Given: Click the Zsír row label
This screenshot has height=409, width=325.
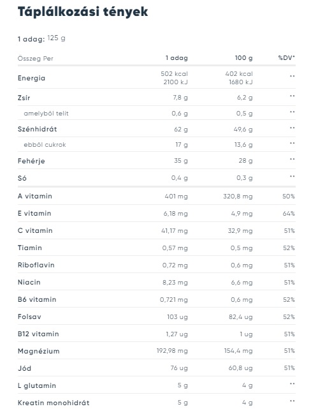Looking at the screenshot, I should coord(24,98).
